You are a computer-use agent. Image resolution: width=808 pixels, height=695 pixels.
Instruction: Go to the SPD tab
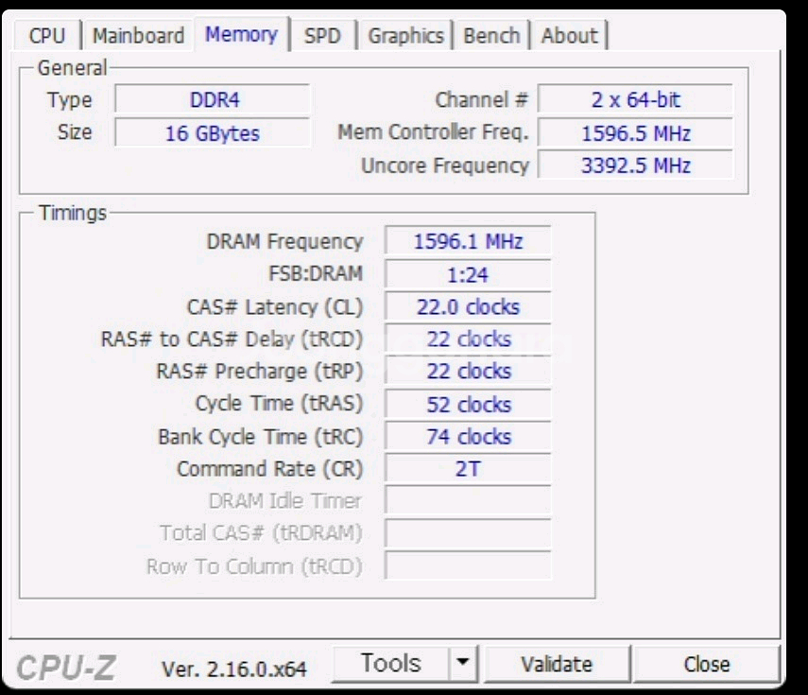tap(322, 36)
